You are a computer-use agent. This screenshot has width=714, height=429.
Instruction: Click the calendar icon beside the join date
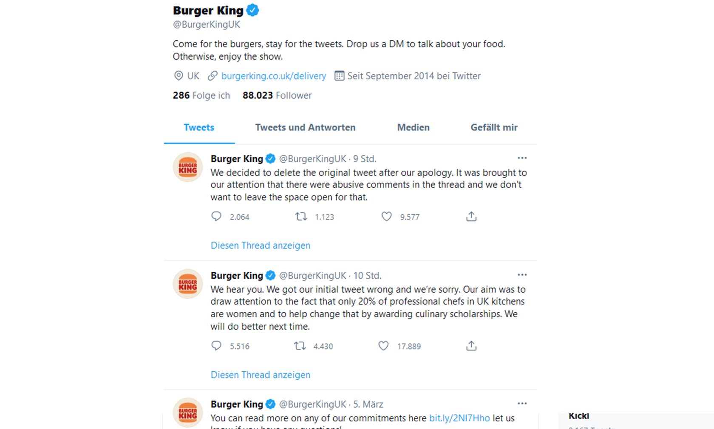[x=339, y=76]
